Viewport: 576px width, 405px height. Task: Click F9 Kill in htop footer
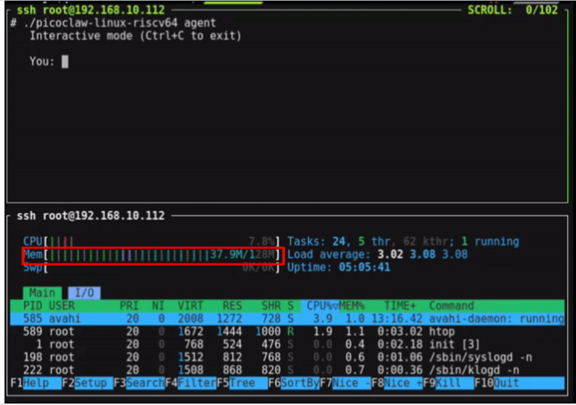tap(448, 383)
